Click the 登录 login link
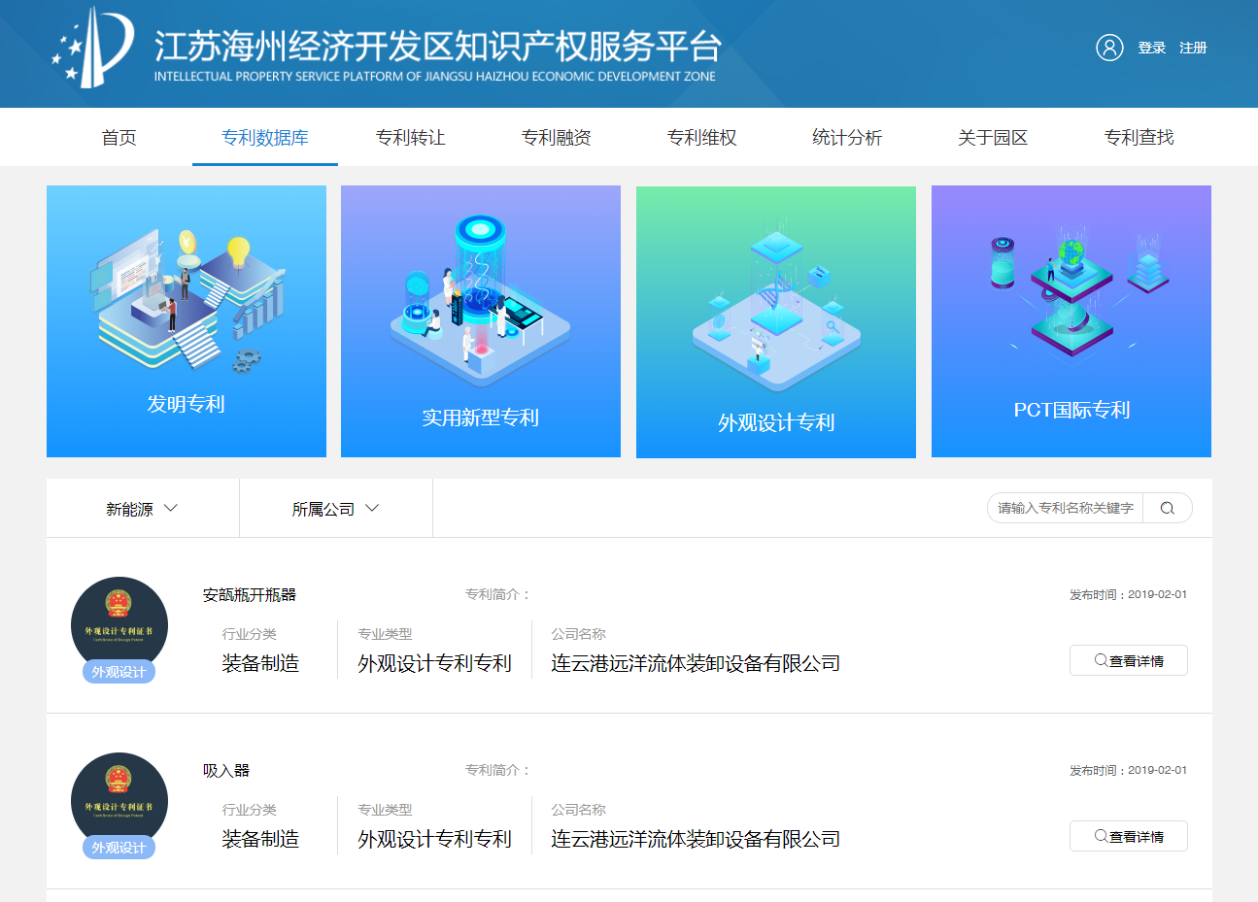1258x902 pixels. point(1151,48)
